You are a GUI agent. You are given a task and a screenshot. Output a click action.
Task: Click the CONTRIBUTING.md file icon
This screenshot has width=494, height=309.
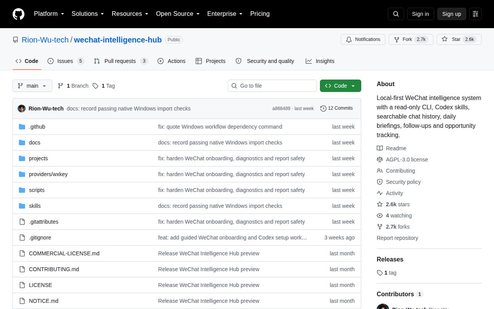coord(22,269)
